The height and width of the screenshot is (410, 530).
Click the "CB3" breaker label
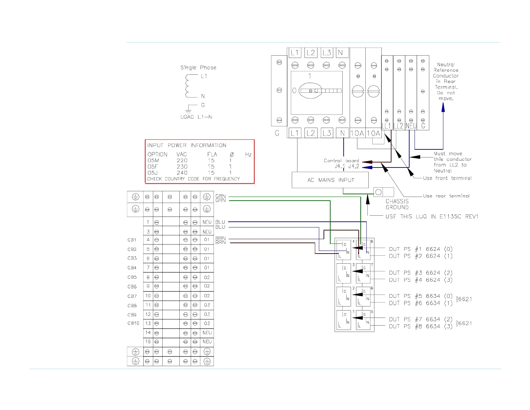pos(132,258)
